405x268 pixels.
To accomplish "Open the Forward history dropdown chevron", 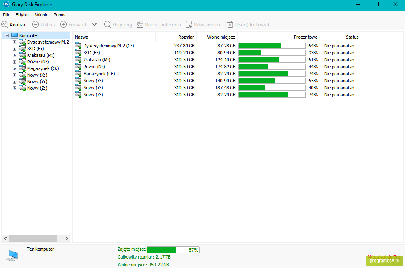I will 95,25.
